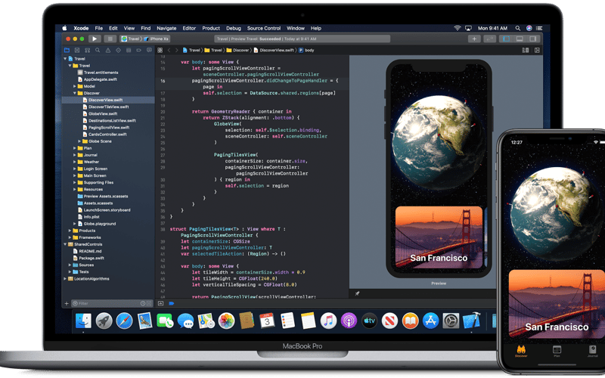Show or hide the debug console area
The height and width of the screenshot is (378, 605).
(x=161, y=304)
